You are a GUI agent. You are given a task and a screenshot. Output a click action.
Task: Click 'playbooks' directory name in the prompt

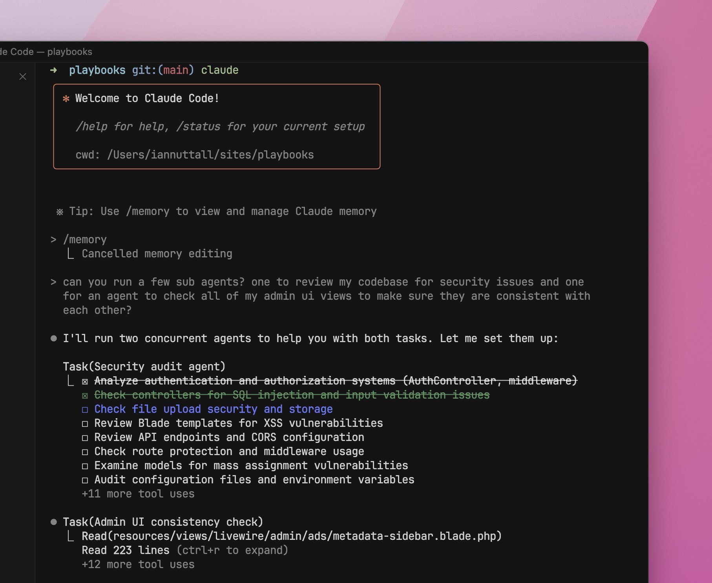click(97, 70)
